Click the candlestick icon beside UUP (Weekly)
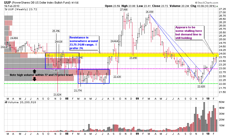The image size is (230, 136). click(x=6, y=9)
